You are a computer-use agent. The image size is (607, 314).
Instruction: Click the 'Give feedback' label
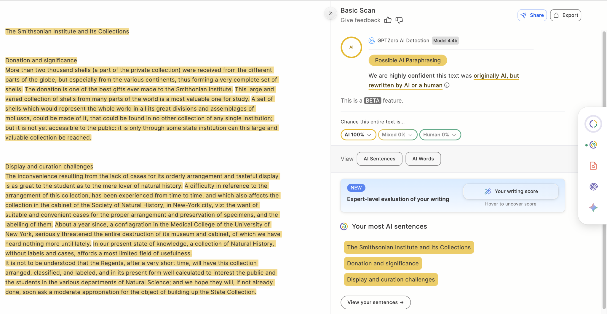(360, 20)
